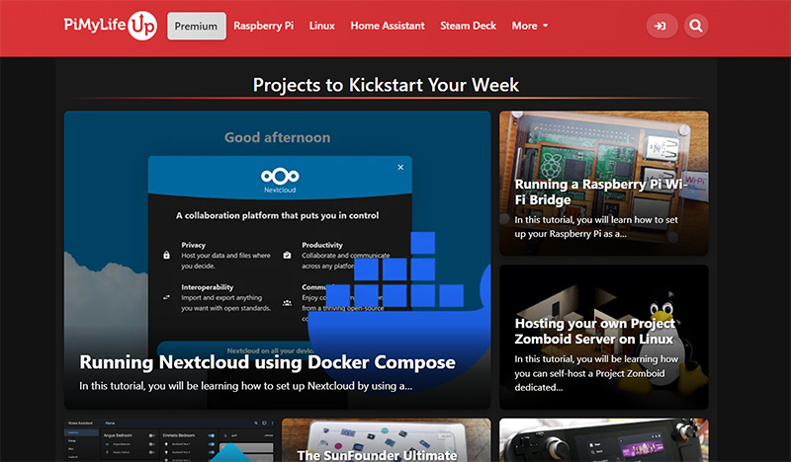This screenshot has height=462, width=791.
Task: Expand the More dropdown menu
Action: [530, 26]
